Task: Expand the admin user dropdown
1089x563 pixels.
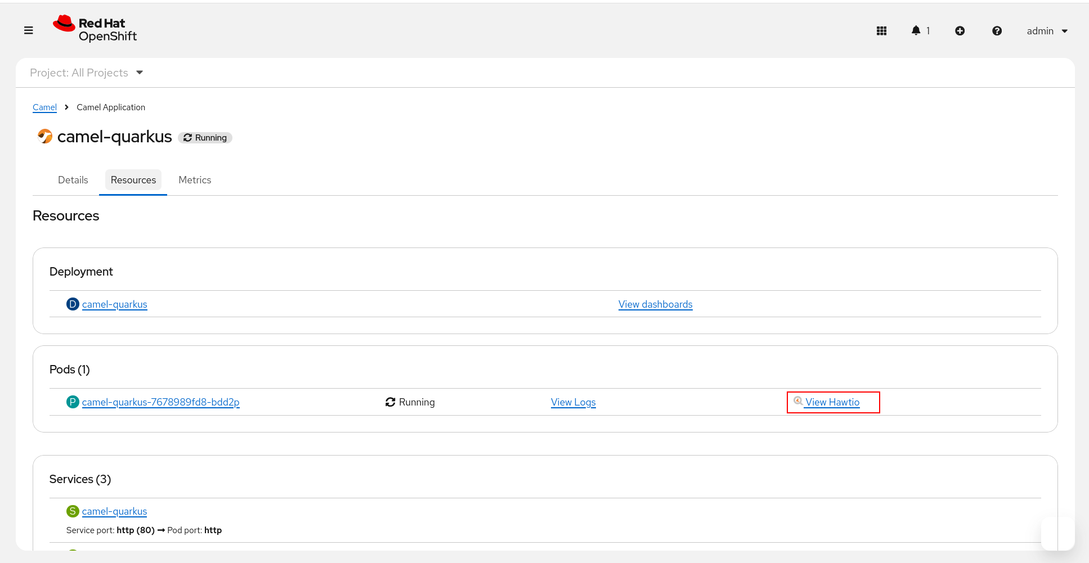Action: pos(1047,31)
